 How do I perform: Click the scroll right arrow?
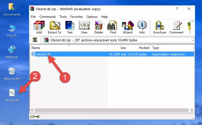click(192, 110)
